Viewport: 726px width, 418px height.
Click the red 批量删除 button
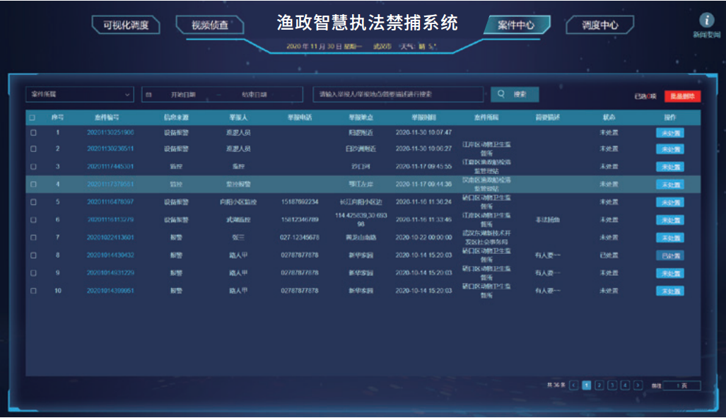(682, 96)
